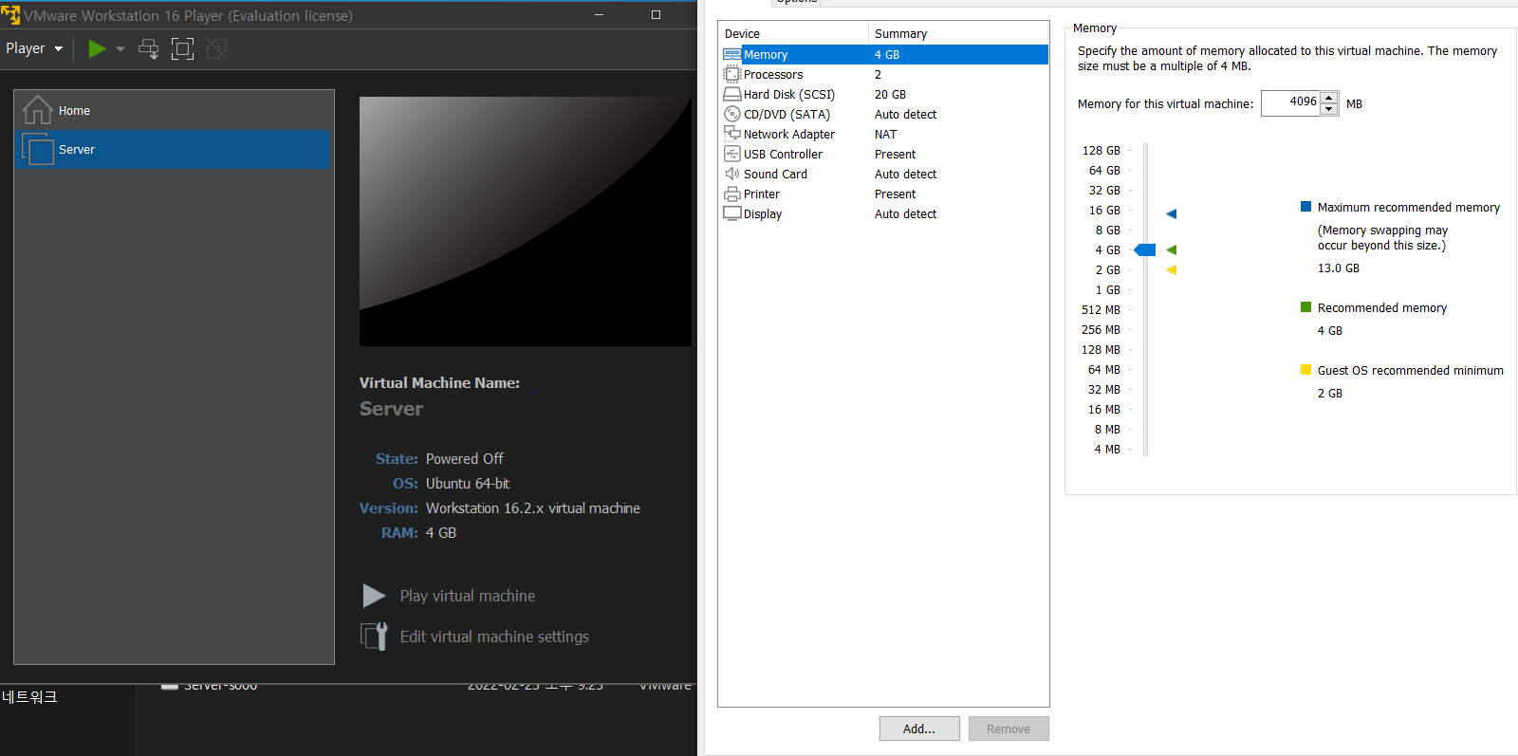Click the memory slider thumb at 4 GB
The image size is (1518, 756).
pyautogui.click(x=1145, y=250)
